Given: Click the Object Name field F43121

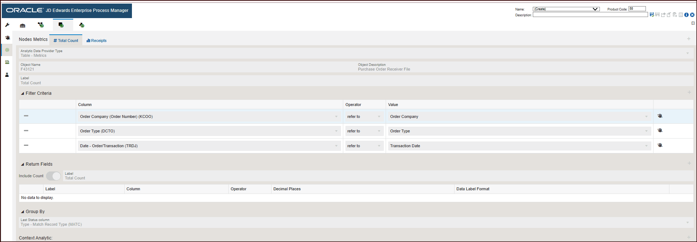Looking at the screenshot, I should [x=188, y=67].
